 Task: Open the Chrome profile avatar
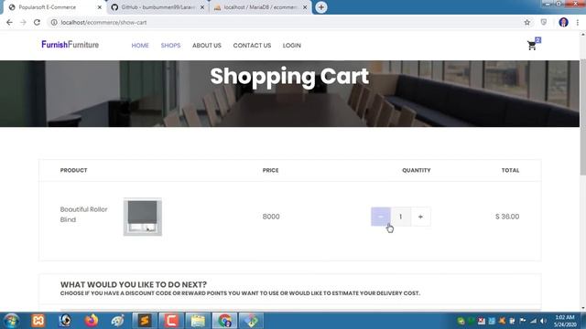pyautogui.click(x=564, y=22)
